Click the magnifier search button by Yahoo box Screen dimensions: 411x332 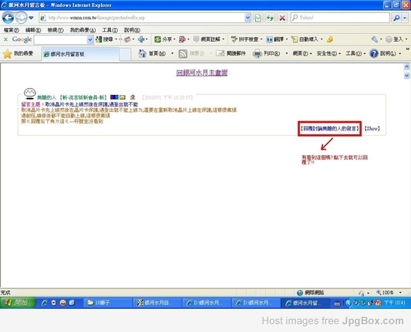396,18
